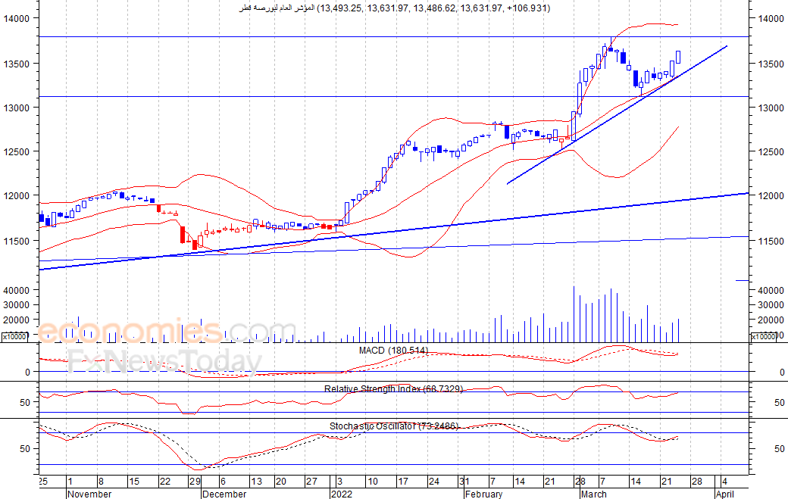
Task: Click the economies.com watermark logo
Action: tap(166, 330)
